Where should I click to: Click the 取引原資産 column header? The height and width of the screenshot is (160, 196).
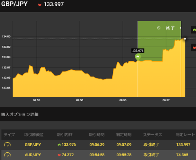[x=34, y=135]
